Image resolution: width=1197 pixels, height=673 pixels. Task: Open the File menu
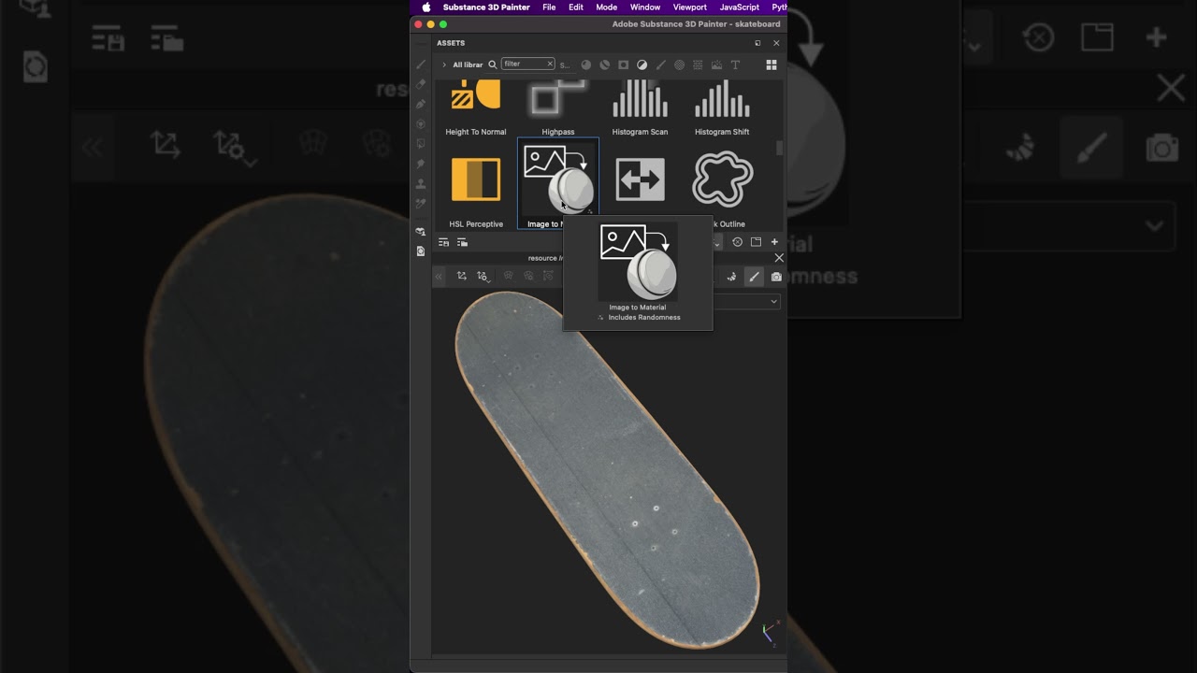point(549,7)
